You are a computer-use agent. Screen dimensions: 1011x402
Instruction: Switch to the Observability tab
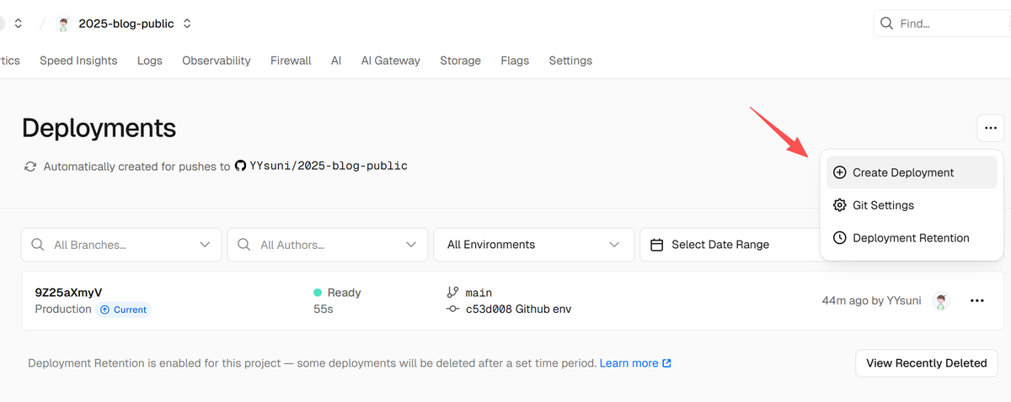[217, 61]
